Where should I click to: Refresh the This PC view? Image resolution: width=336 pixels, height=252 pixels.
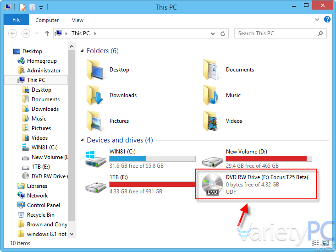tap(223, 33)
